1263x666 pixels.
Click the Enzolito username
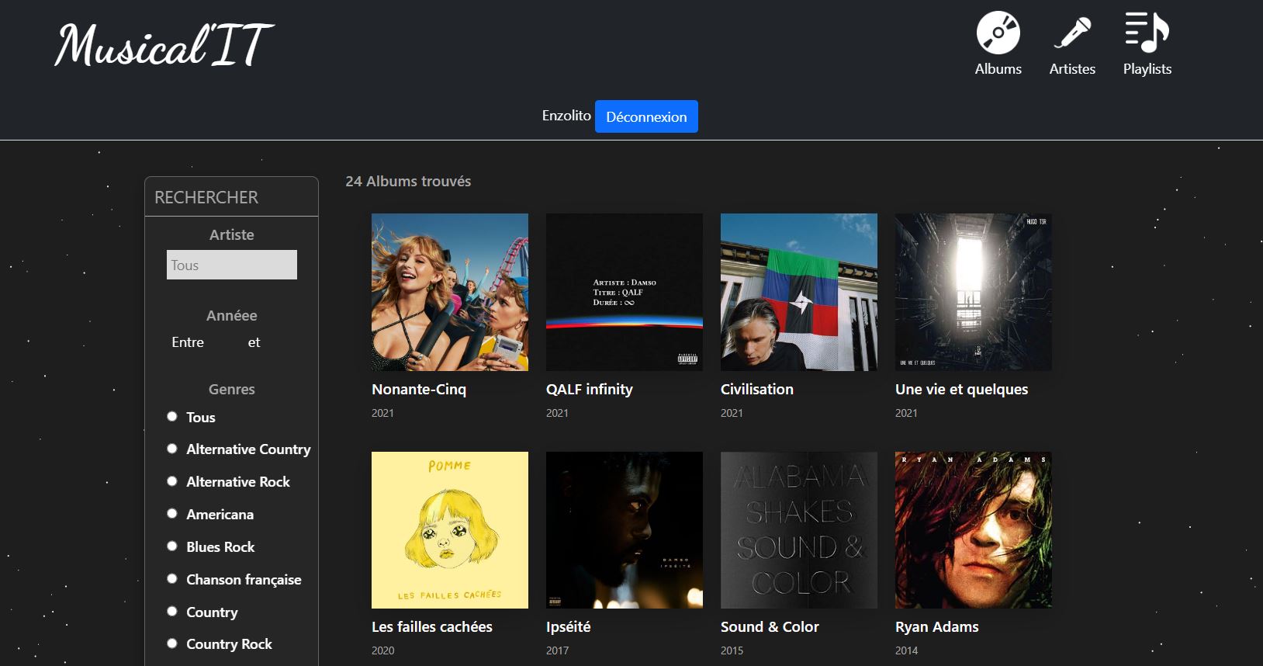(x=566, y=116)
